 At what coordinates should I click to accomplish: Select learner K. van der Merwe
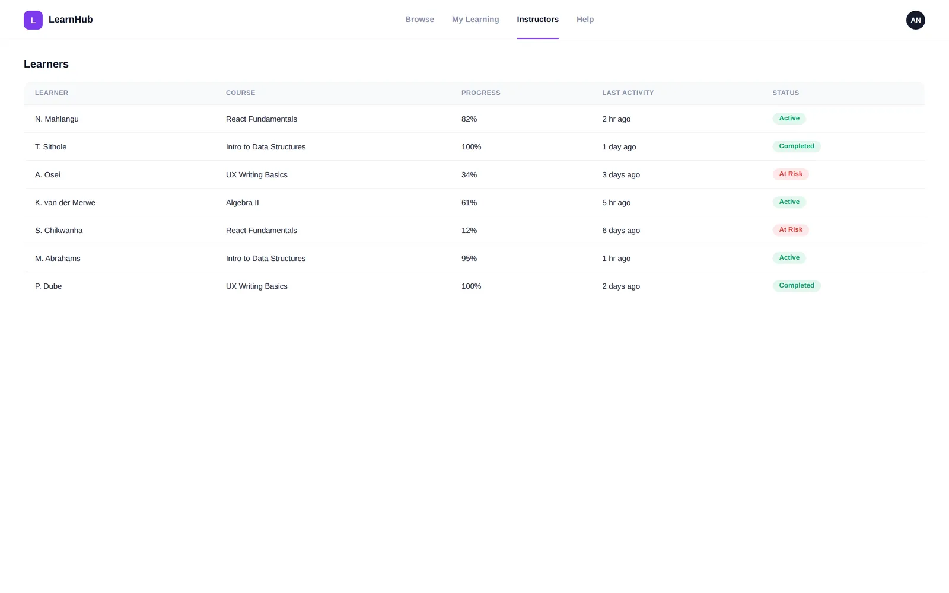65,203
